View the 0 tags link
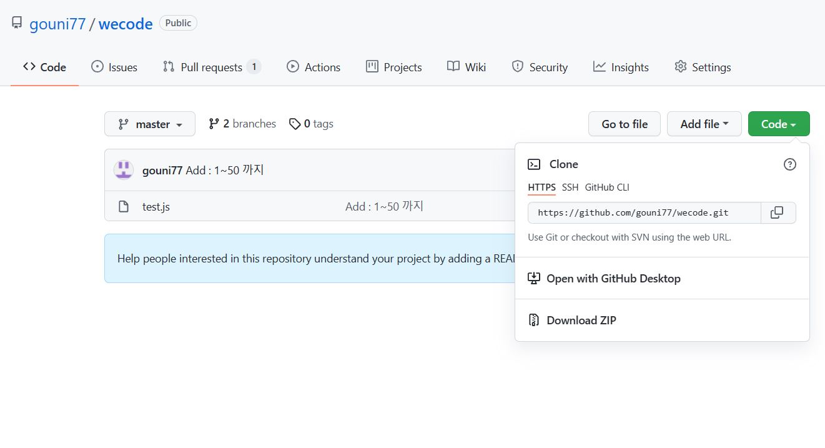The height and width of the screenshot is (448, 825). (311, 124)
